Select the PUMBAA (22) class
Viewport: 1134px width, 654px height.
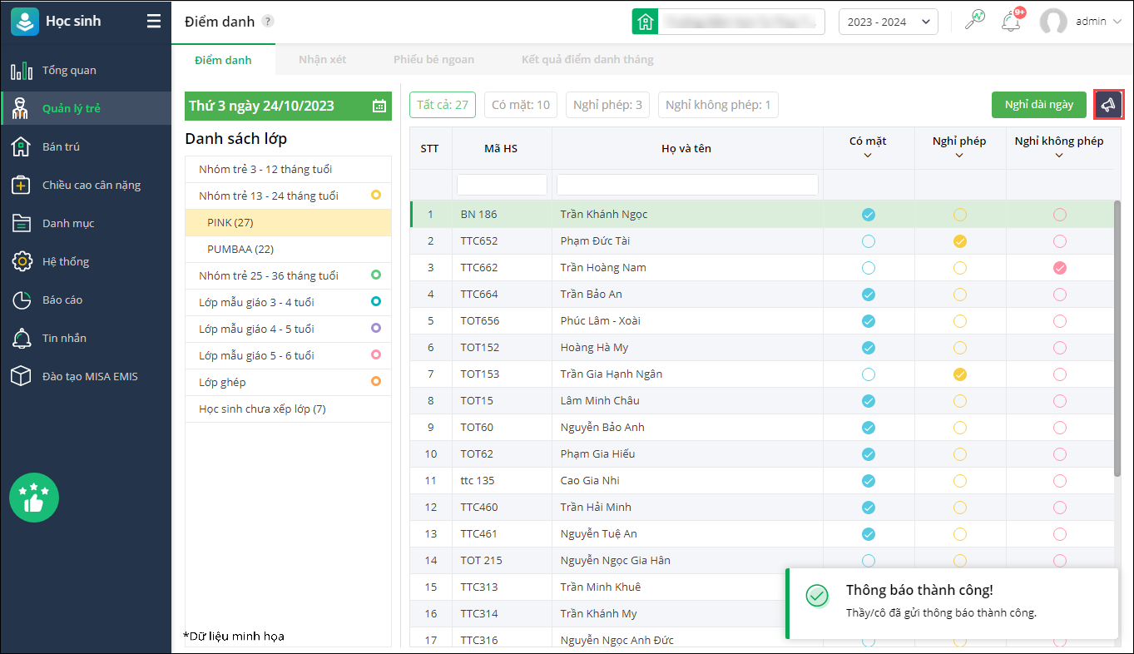point(288,250)
